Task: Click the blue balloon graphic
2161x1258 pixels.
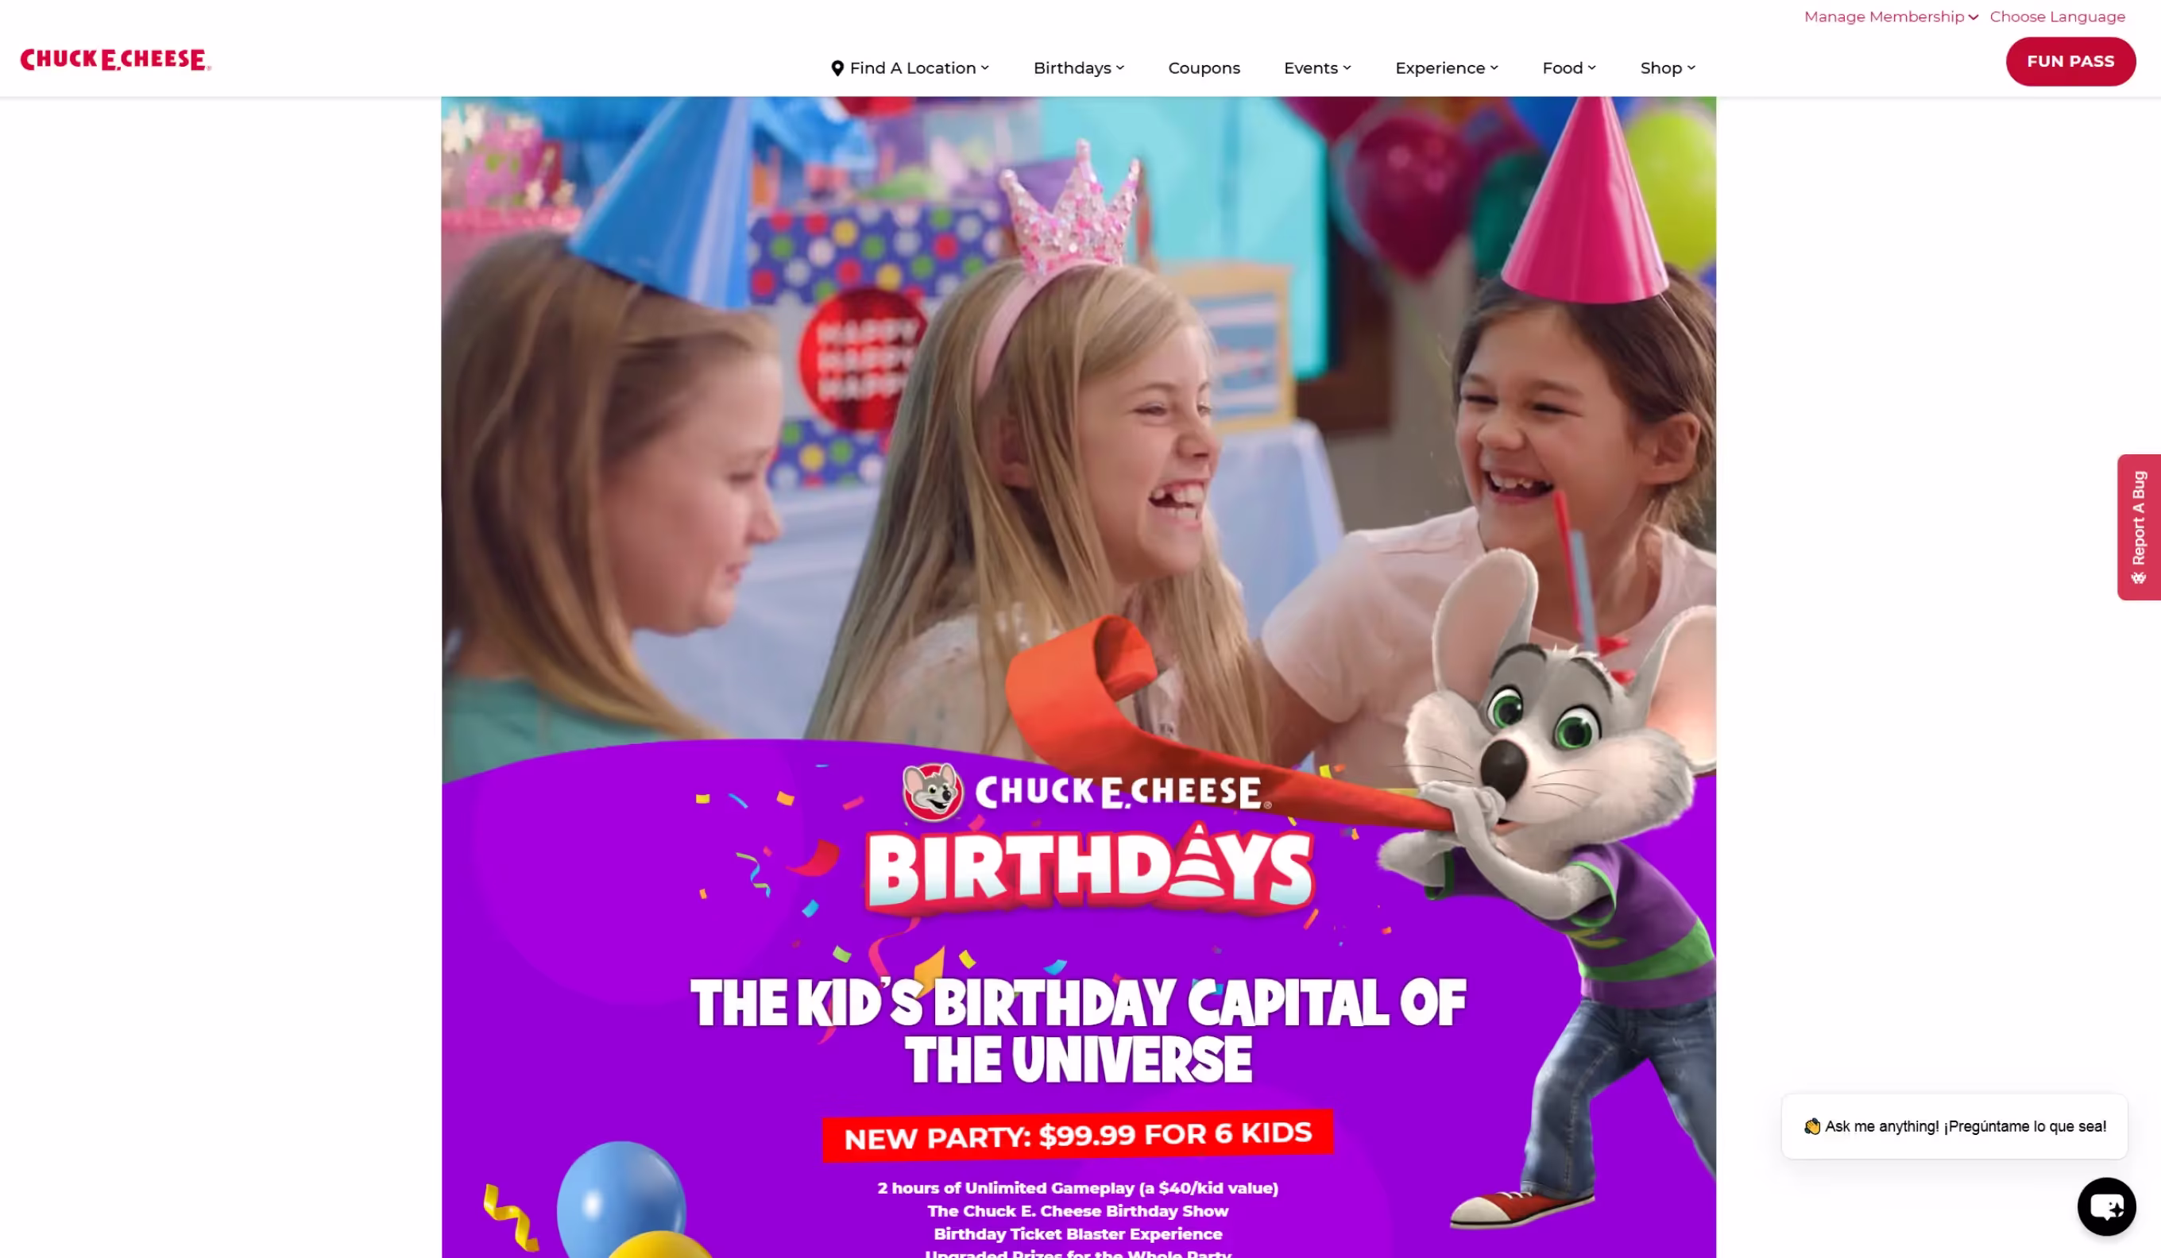Action: point(620,1199)
